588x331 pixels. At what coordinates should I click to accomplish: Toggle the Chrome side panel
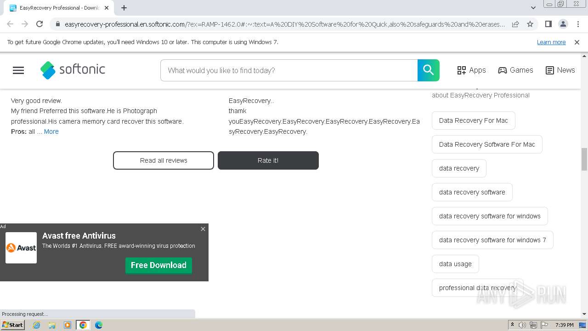548,24
